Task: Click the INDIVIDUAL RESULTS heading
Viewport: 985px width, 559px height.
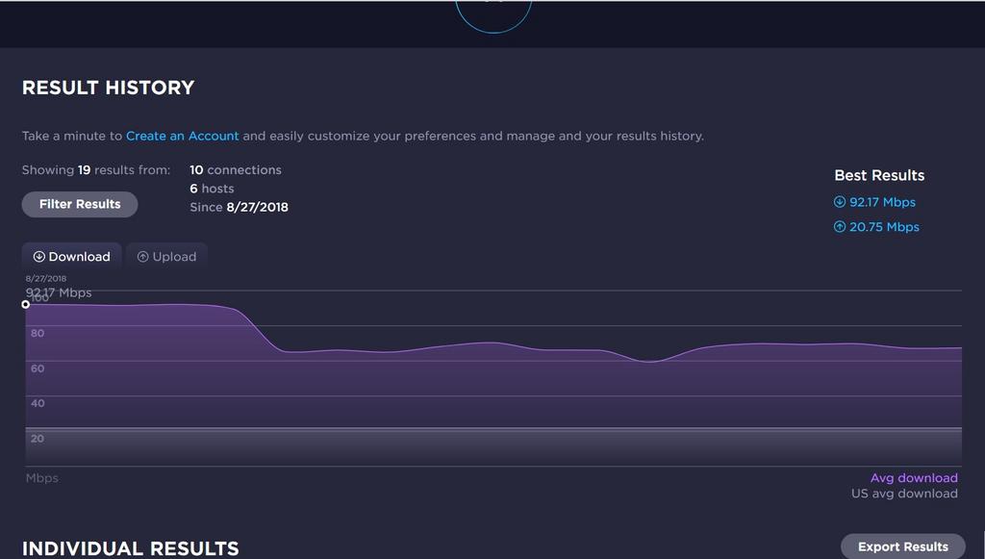Action: click(x=131, y=548)
